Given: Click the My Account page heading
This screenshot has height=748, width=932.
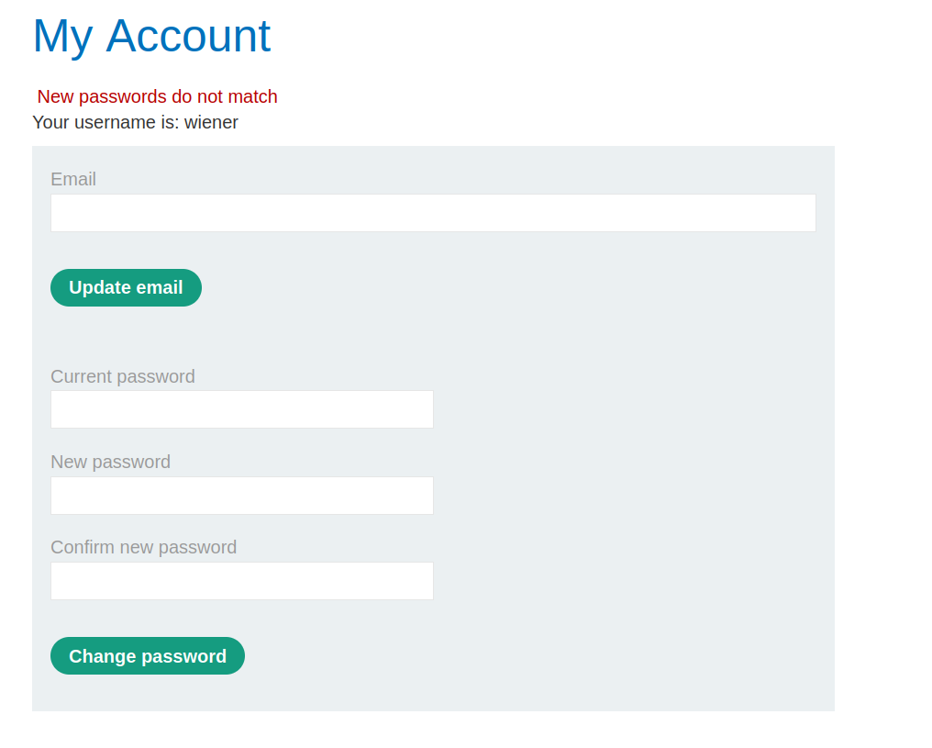Looking at the screenshot, I should tap(151, 36).
